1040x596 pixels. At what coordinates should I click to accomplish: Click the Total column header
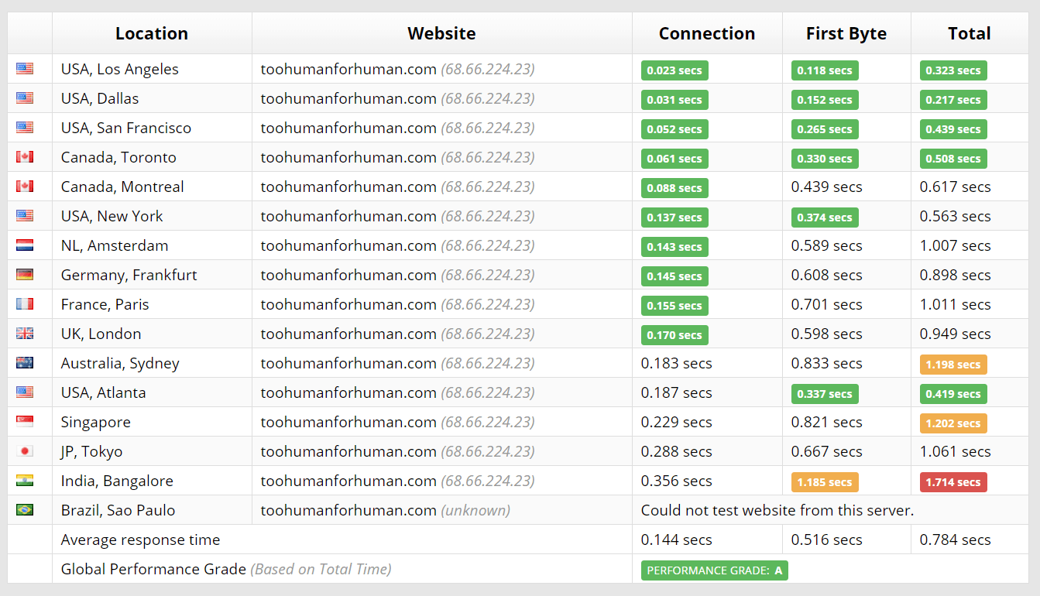970,33
